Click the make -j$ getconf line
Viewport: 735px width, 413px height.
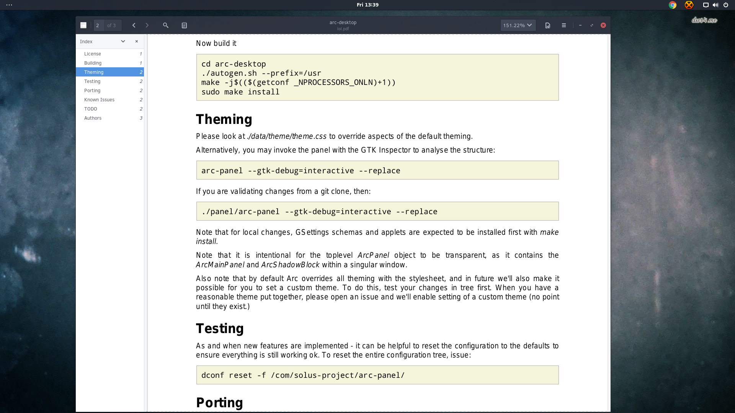pos(299,82)
